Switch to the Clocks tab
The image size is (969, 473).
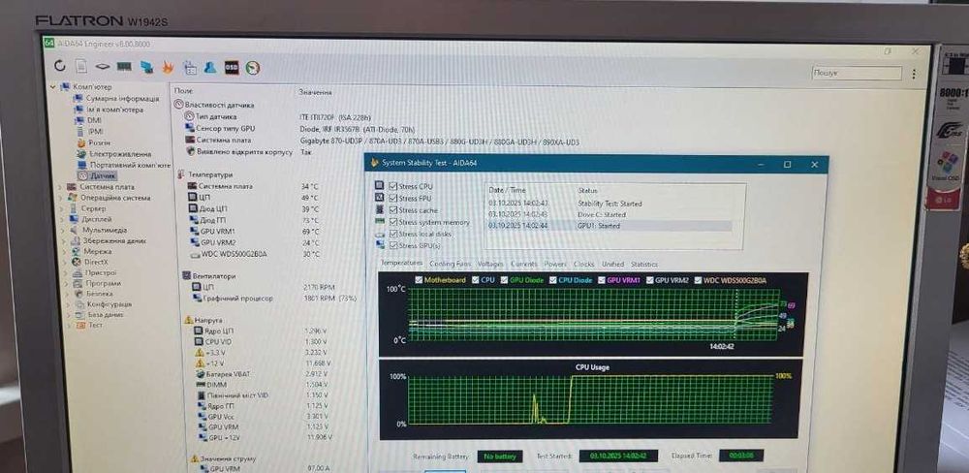[x=584, y=264]
